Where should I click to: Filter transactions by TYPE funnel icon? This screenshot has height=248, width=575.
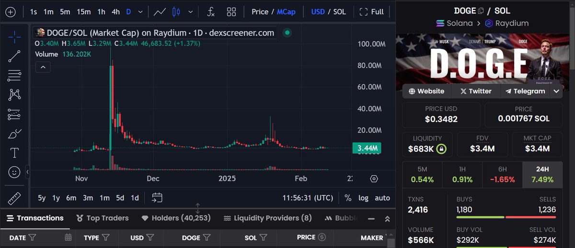pos(106,237)
